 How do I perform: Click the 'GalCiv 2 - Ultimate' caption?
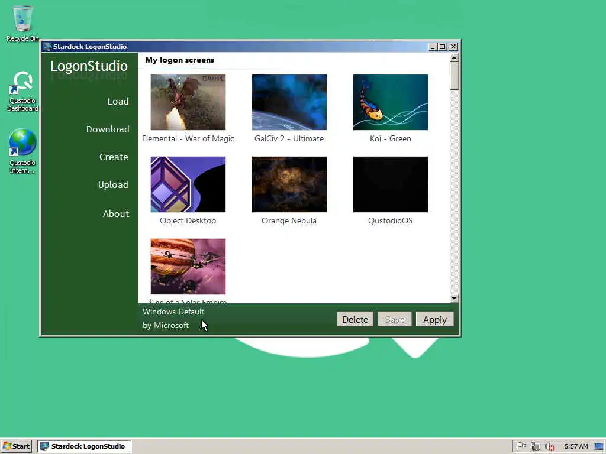click(x=289, y=138)
